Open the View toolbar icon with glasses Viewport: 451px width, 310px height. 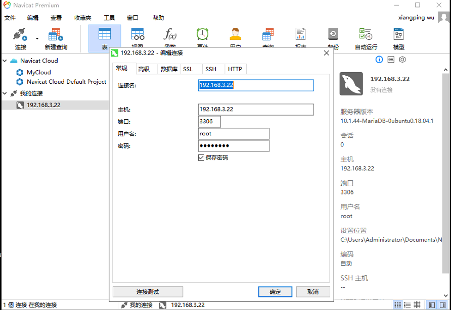tap(138, 34)
